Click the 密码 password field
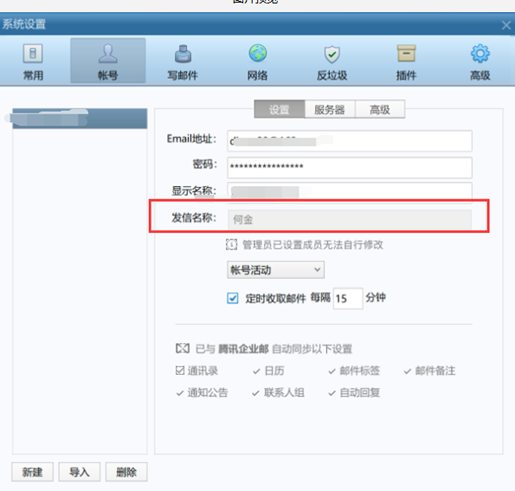Image resolution: width=515 pixels, height=491 pixels. [x=350, y=167]
